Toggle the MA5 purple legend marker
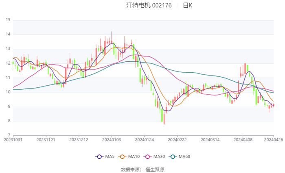Screen dimensions: 285x173 [99, 157]
